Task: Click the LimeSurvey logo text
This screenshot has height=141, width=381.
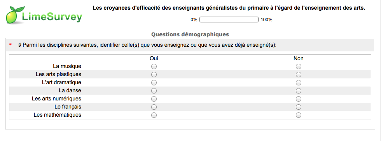Action: tap(52, 17)
